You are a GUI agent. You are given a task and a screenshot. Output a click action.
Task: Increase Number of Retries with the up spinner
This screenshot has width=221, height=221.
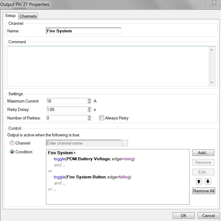pyautogui.click(x=89, y=117)
